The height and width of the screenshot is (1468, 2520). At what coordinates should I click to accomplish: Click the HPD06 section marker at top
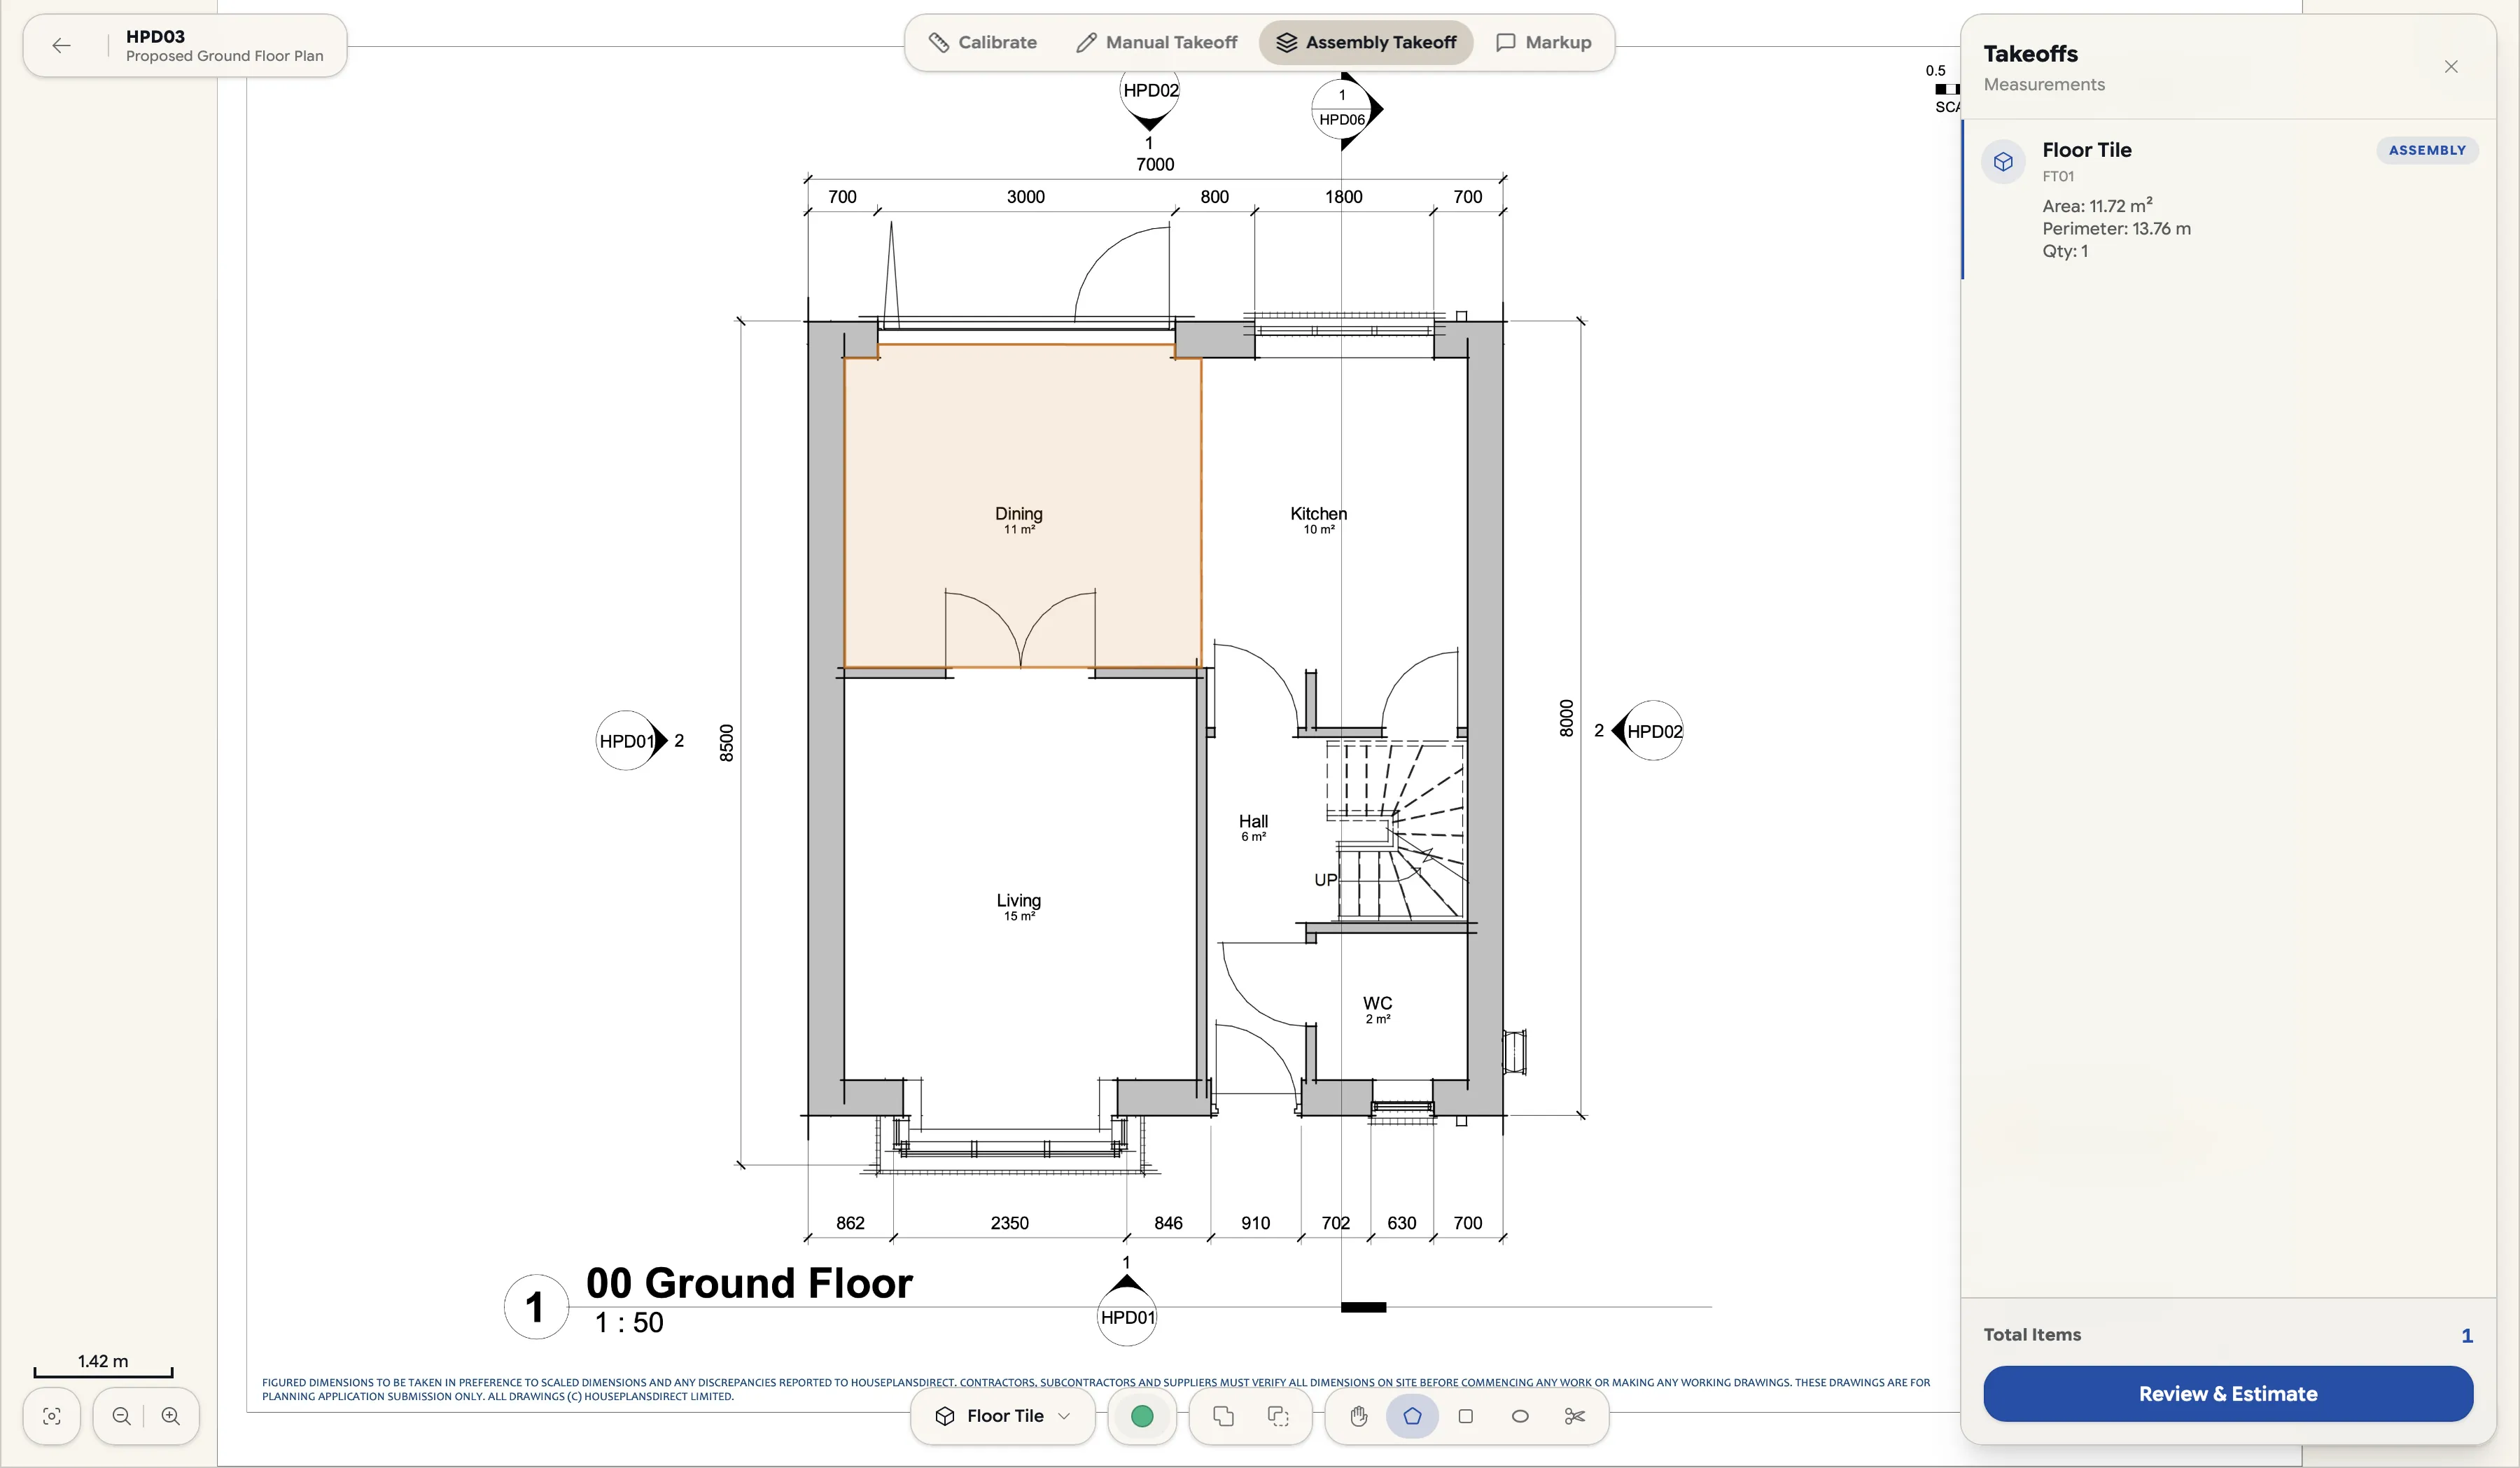point(1345,108)
